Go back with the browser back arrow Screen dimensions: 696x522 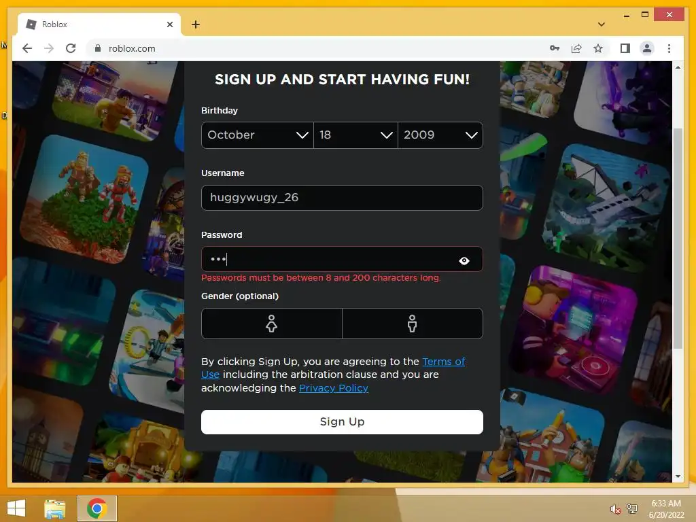point(27,48)
